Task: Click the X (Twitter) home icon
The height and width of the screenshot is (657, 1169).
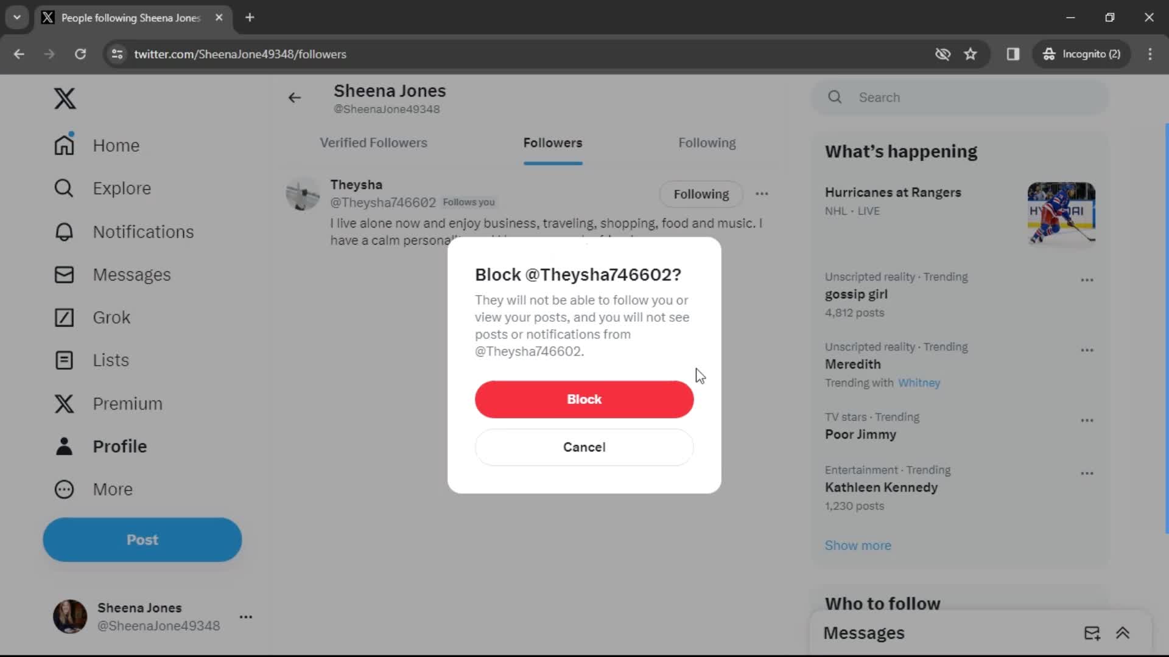Action: (64, 98)
